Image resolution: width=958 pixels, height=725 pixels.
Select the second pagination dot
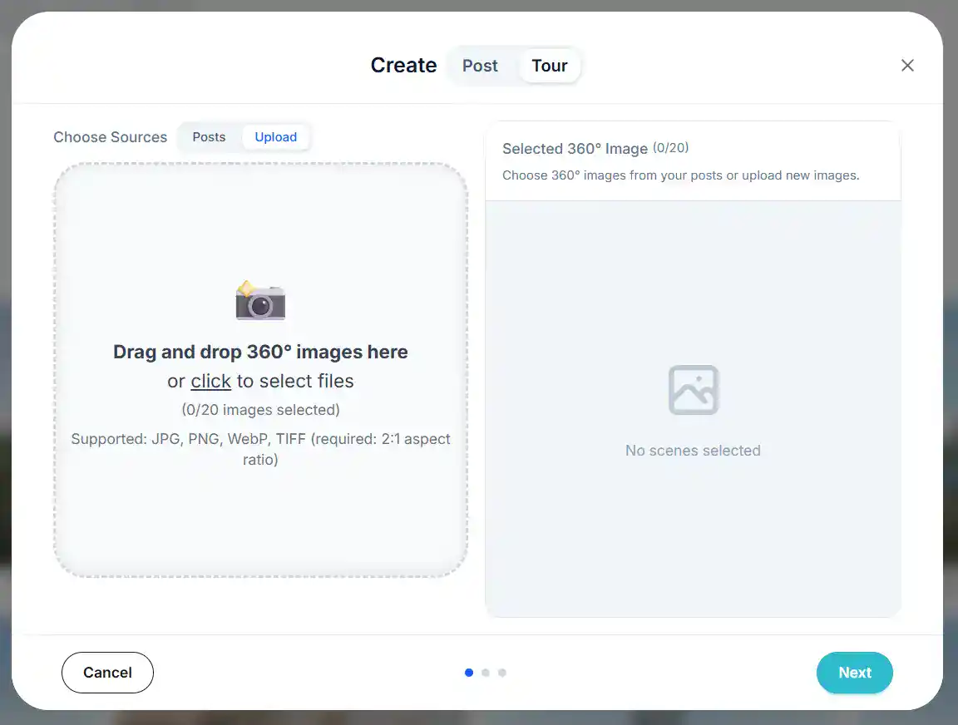(x=485, y=673)
